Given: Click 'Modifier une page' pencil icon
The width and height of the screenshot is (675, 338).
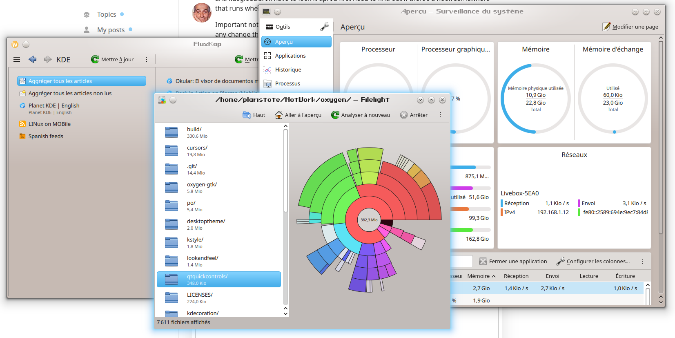Looking at the screenshot, I should click(606, 27).
